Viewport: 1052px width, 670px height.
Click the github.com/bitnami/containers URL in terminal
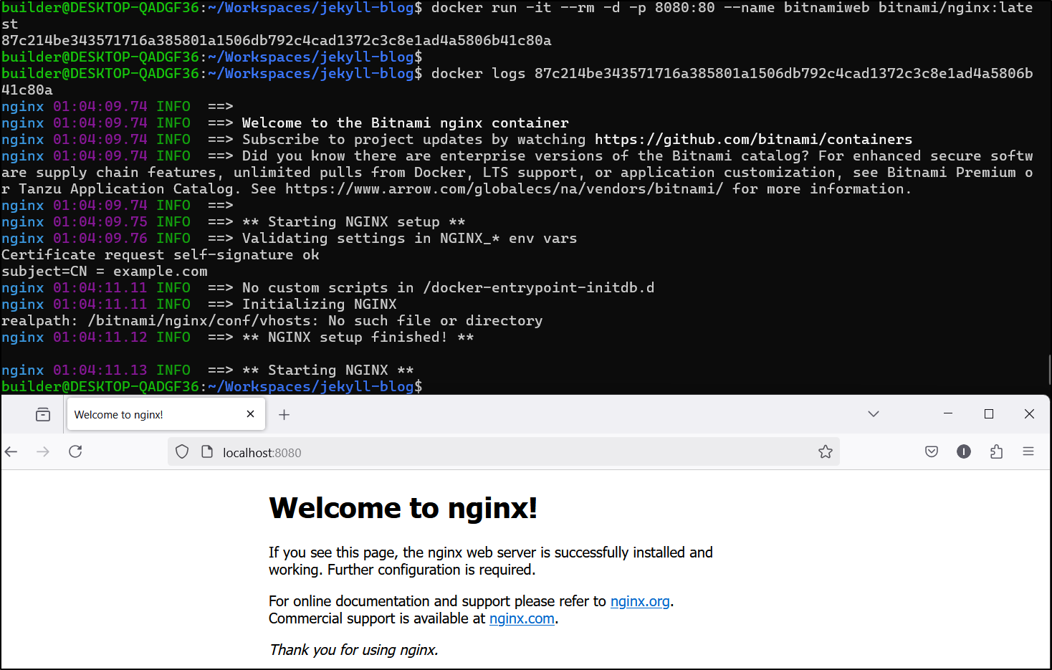pyautogui.click(x=753, y=140)
